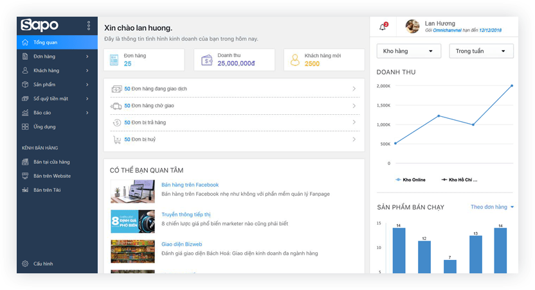Screen dimensions: 535x290
Task: Open the Truyền thông tiếp thị link
Action: click(186, 214)
